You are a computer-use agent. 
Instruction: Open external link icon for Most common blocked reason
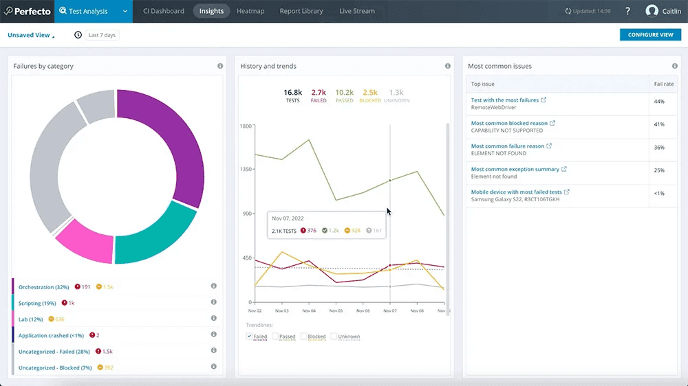(x=552, y=124)
